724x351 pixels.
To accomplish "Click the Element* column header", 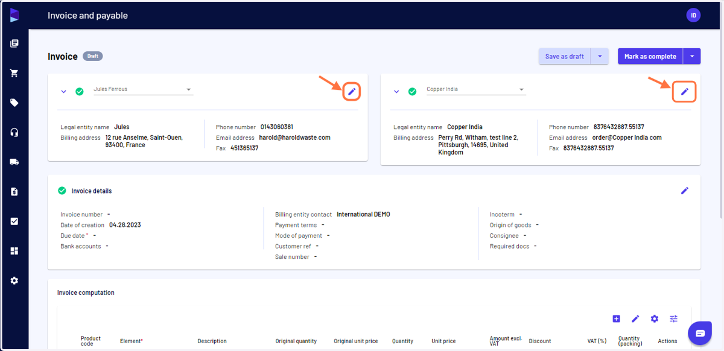I will (132, 341).
